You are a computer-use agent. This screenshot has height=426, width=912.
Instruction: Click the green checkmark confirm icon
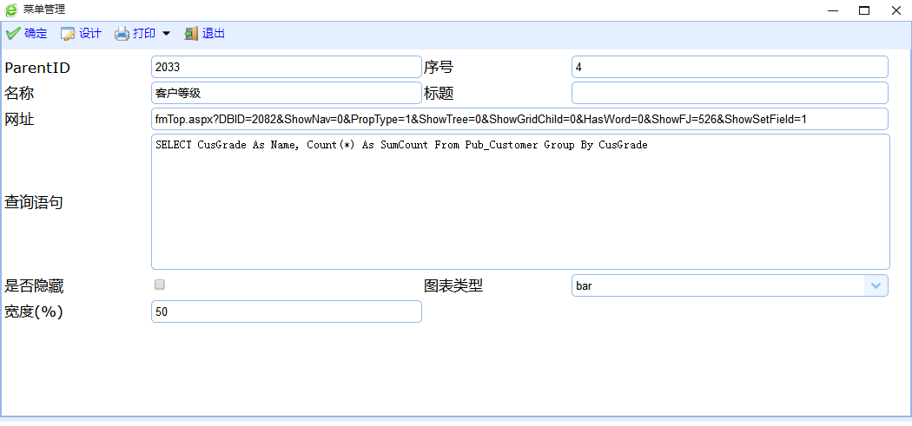coord(13,34)
